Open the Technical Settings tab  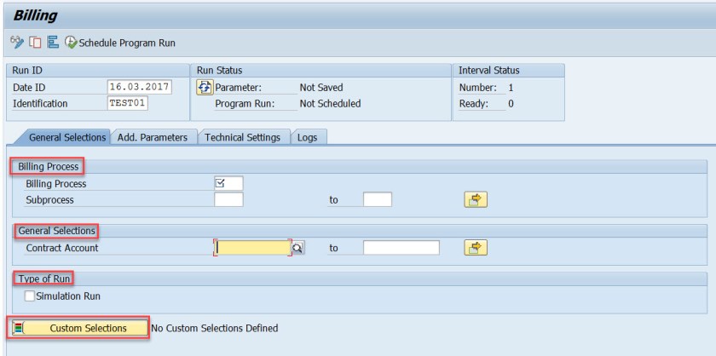tap(242, 137)
